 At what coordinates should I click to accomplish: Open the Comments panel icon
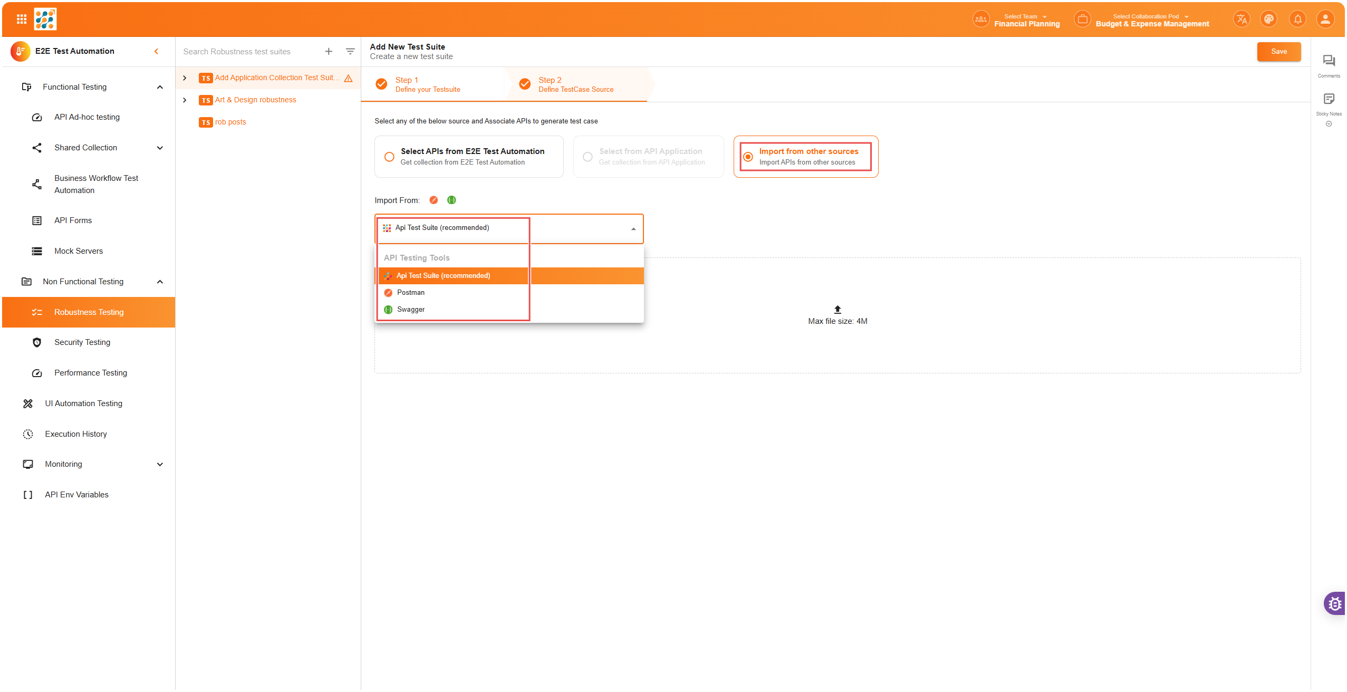click(1329, 61)
